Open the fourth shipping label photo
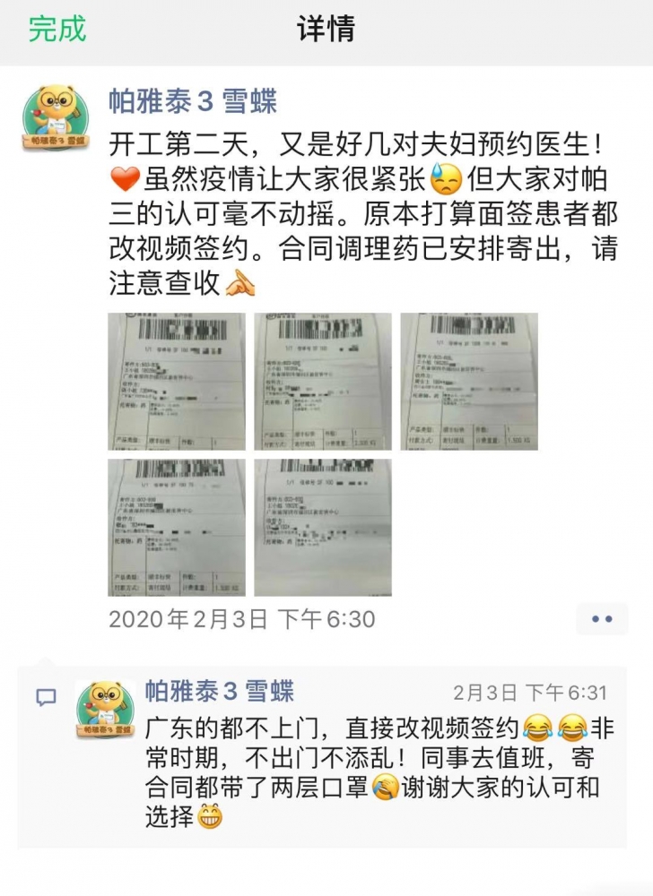Image resolution: width=653 pixels, height=896 pixels. click(x=177, y=528)
